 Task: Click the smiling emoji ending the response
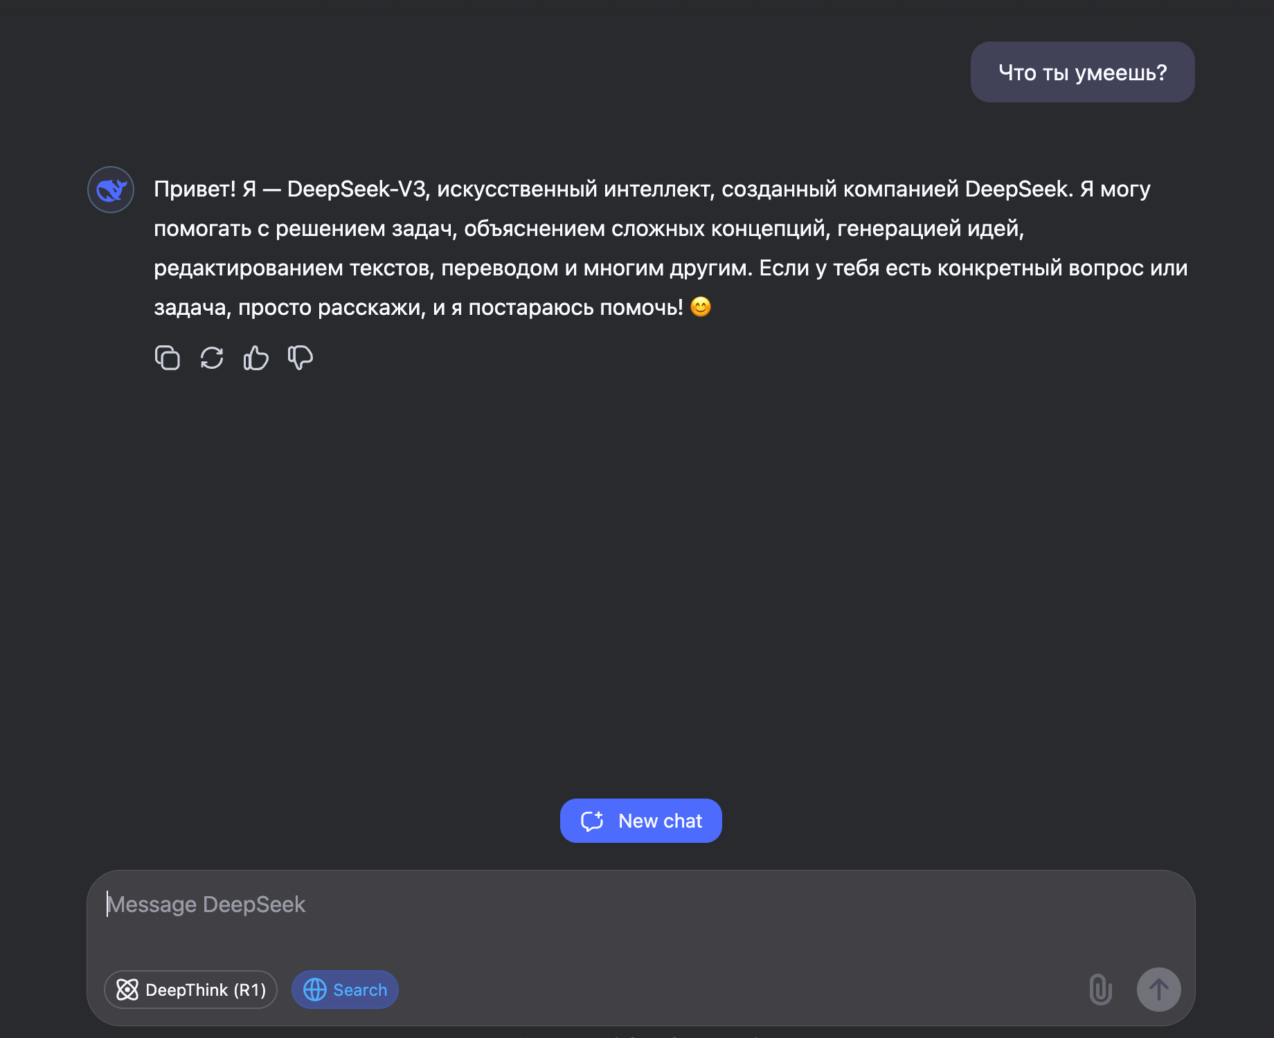tap(701, 307)
